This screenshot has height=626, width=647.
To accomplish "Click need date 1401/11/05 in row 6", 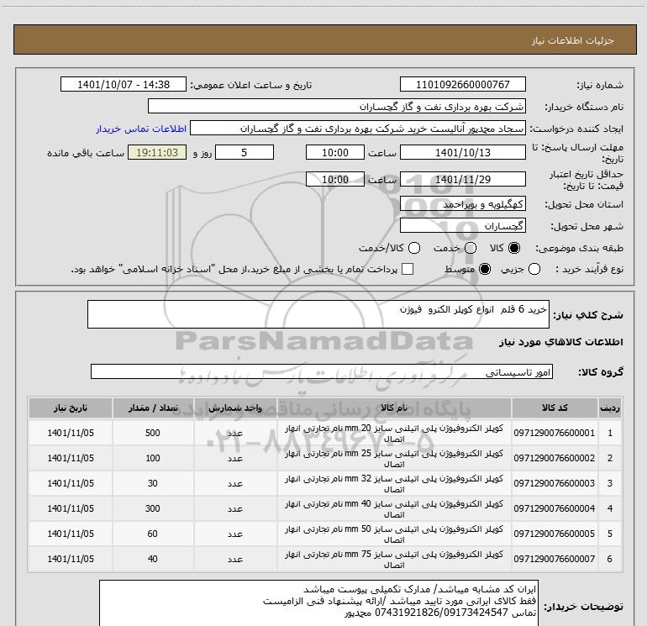I will 71,559.
